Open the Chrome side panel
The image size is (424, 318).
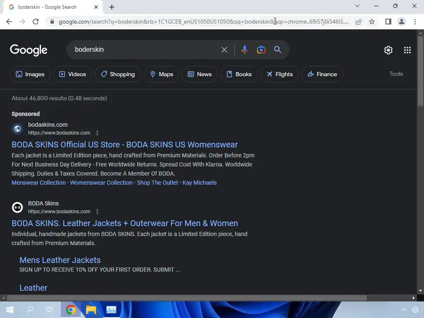click(388, 22)
